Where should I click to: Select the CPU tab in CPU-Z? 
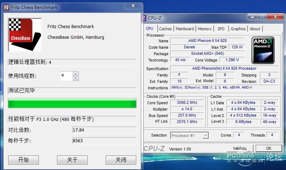(x=149, y=28)
